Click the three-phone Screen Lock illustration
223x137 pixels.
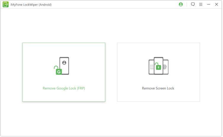coord(159,66)
